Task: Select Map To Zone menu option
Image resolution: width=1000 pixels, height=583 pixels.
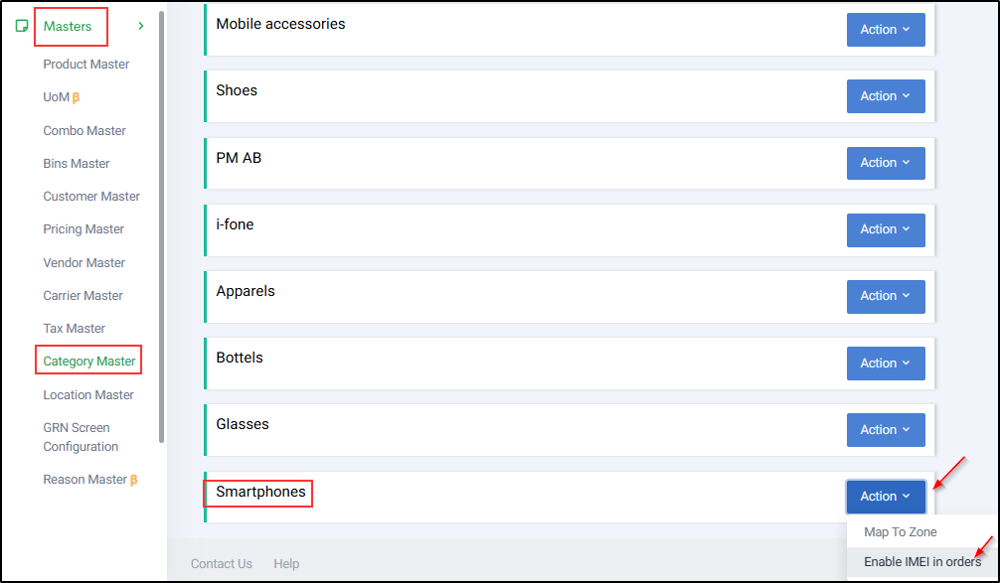Action: coord(900,532)
